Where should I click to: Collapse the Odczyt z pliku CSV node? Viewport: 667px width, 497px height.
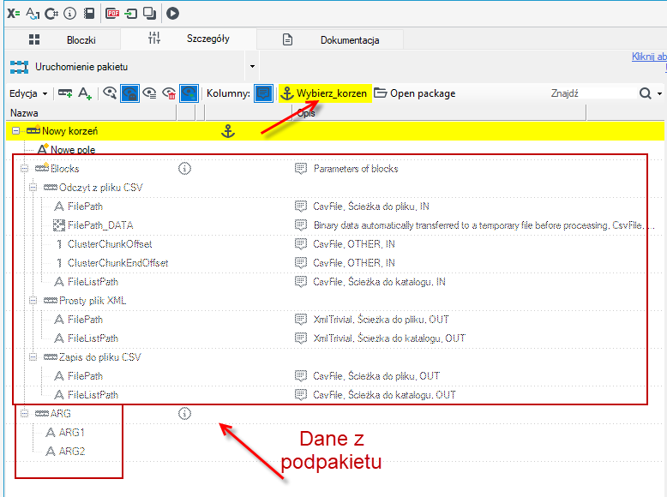click(x=33, y=187)
